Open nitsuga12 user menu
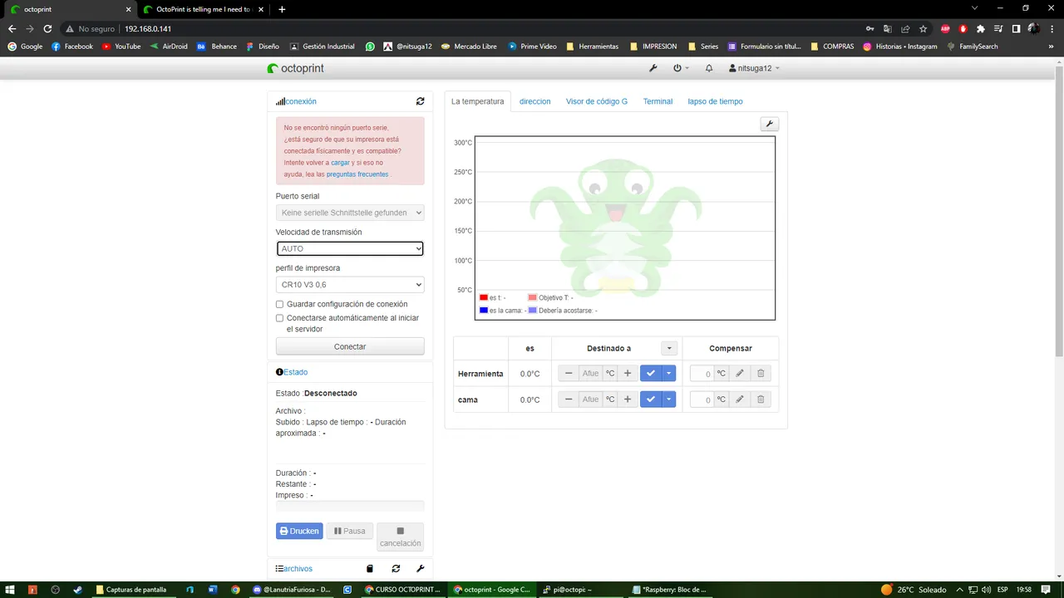 (754, 68)
